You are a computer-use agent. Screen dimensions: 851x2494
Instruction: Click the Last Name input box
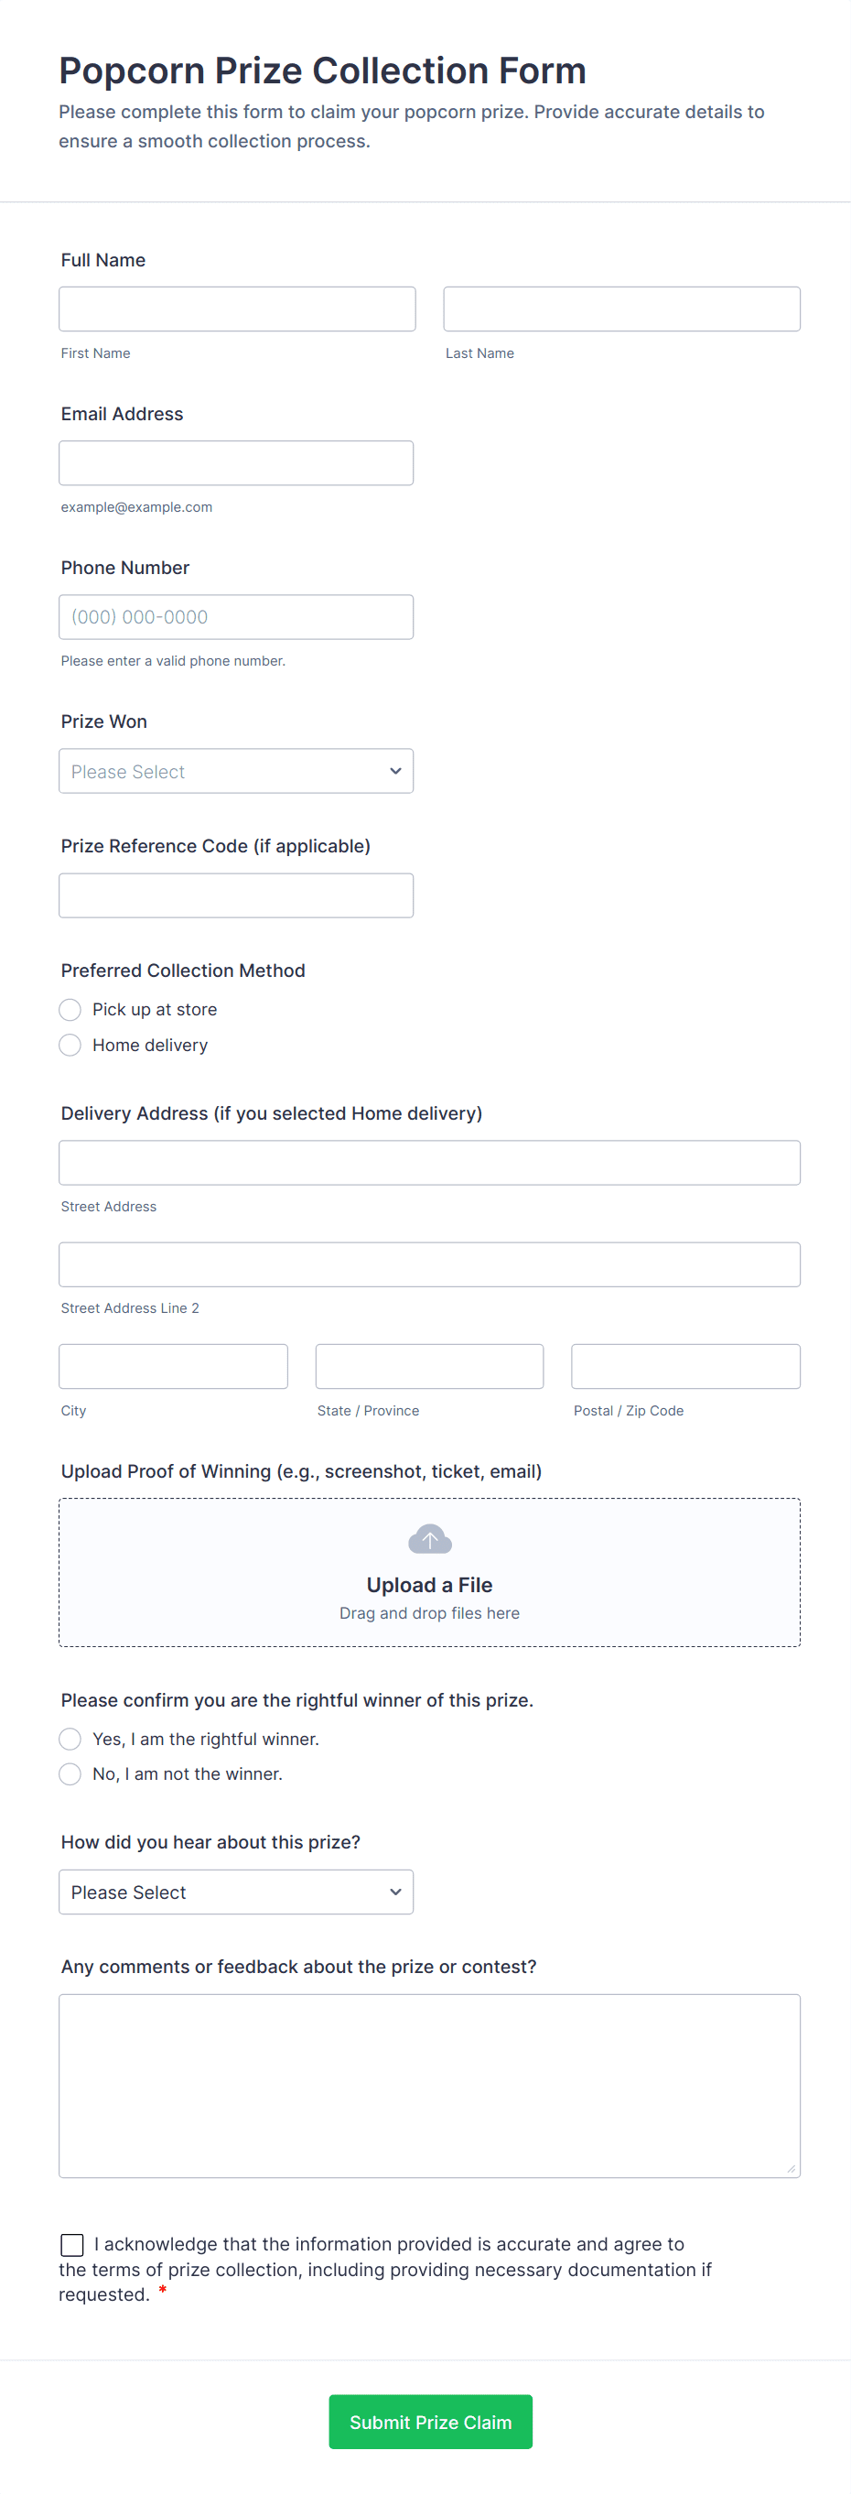pos(621,309)
